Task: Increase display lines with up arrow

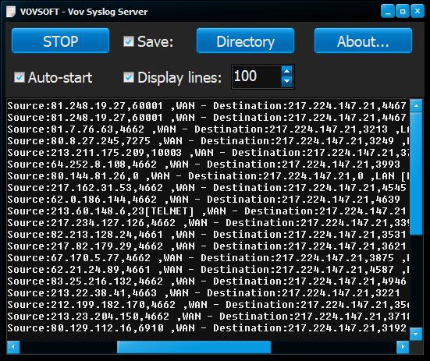Action: 287,72
